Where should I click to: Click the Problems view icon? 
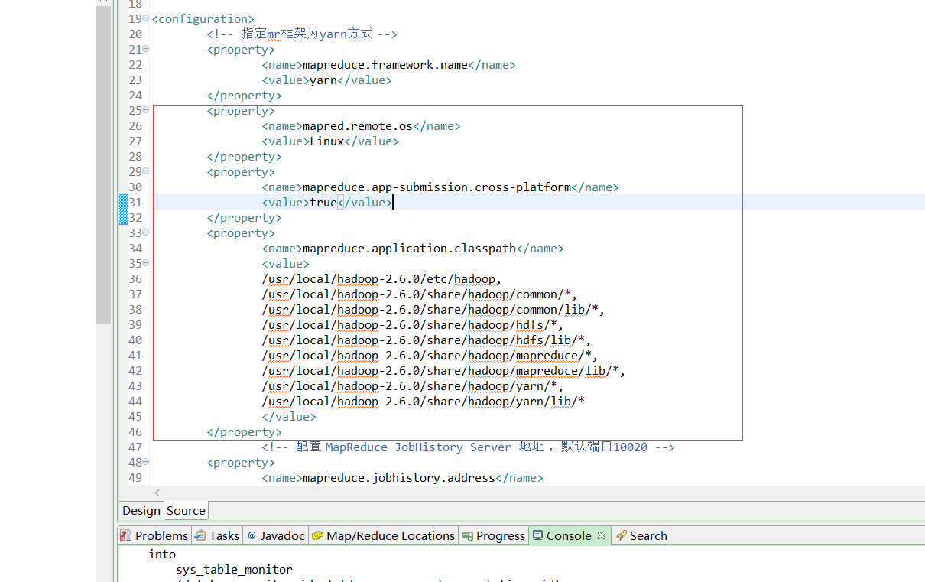(x=126, y=535)
